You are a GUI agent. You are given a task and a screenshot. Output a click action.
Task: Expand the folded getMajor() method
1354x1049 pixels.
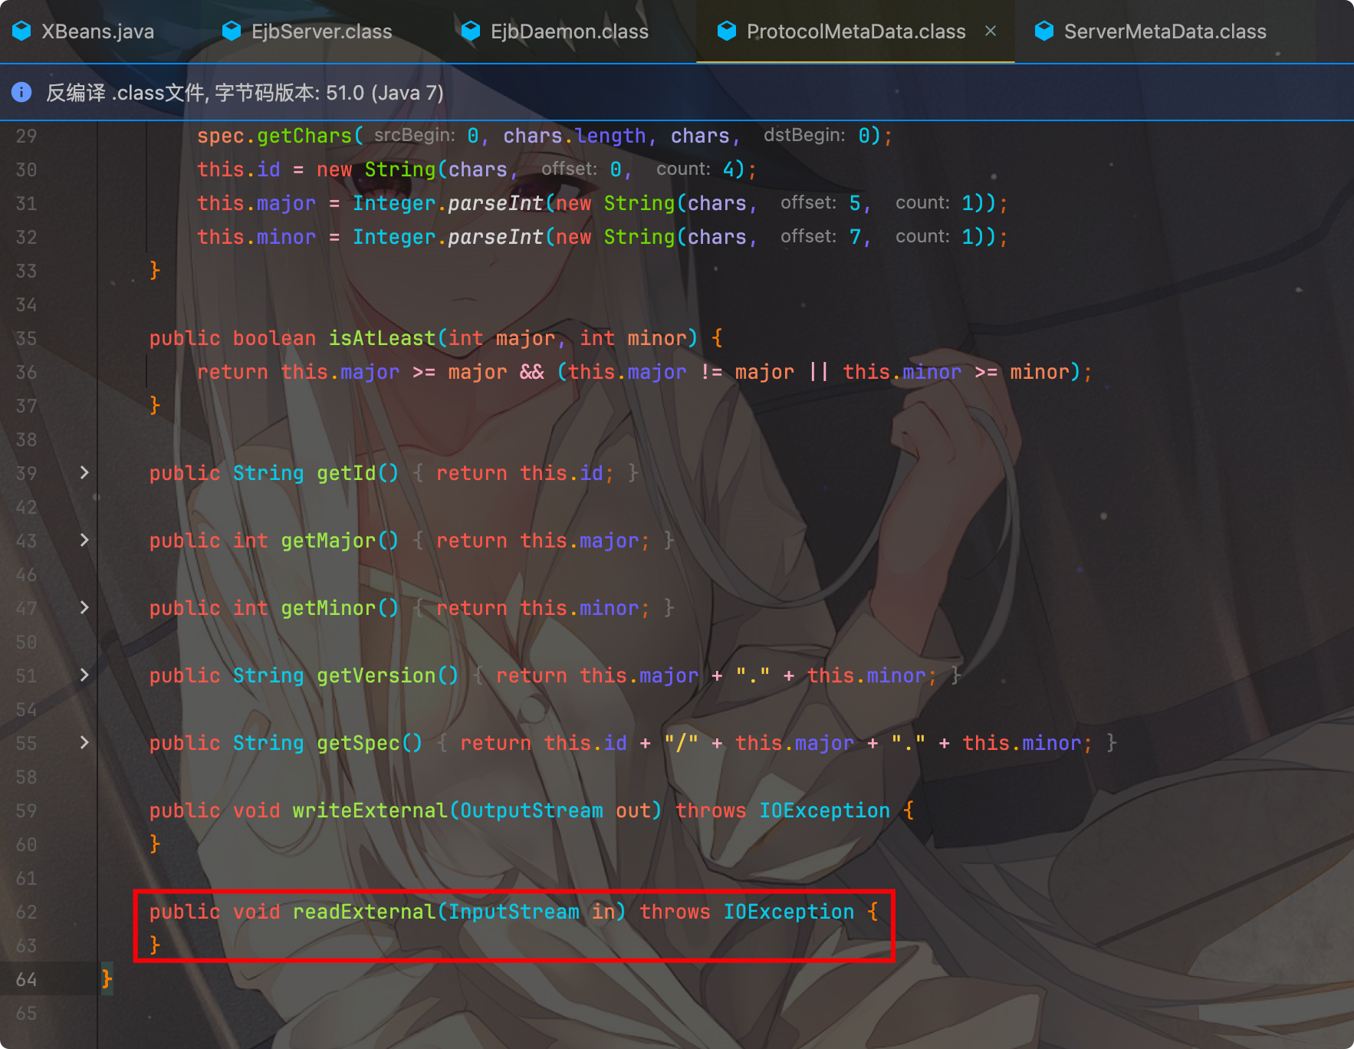click(84, 540)
